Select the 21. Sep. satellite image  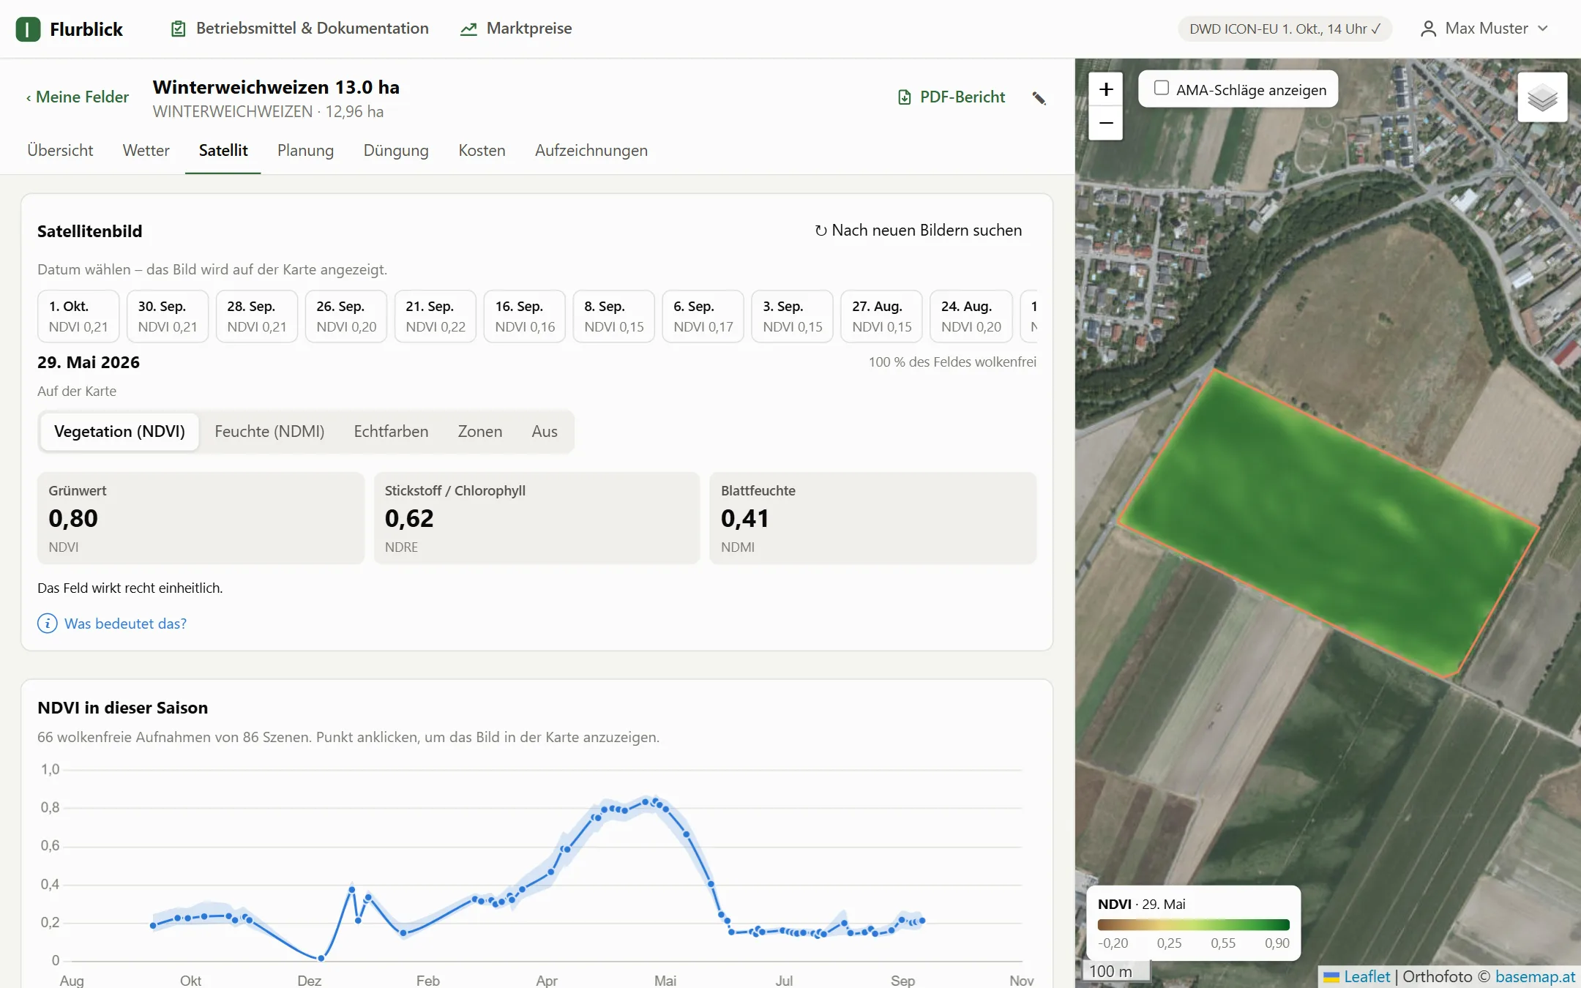click(436, 316)
